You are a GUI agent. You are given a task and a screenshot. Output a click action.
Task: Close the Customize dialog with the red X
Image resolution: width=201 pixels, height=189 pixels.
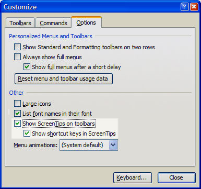point(194,7)
